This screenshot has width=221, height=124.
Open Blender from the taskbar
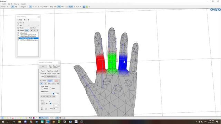[54, 122]
